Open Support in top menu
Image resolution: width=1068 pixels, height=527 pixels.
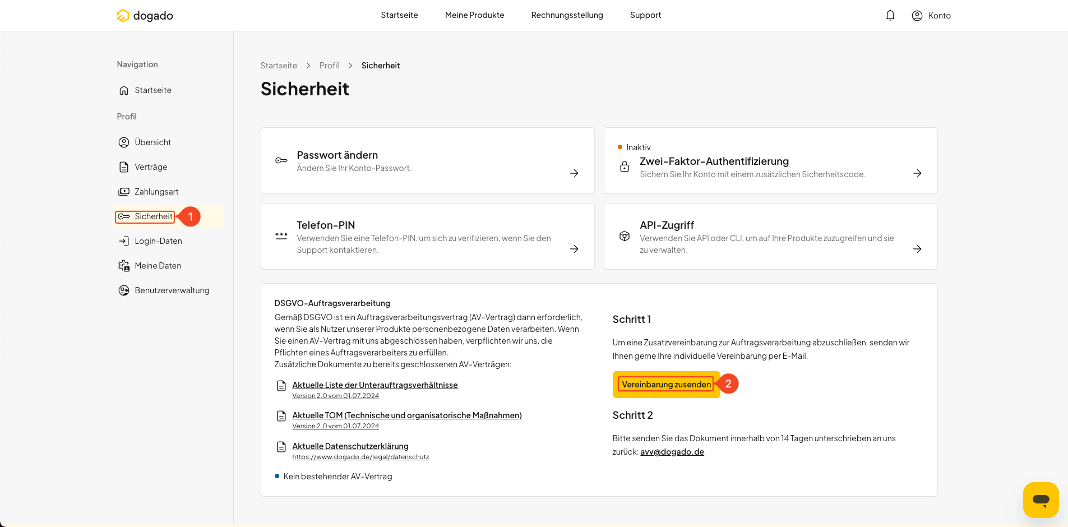646,15
